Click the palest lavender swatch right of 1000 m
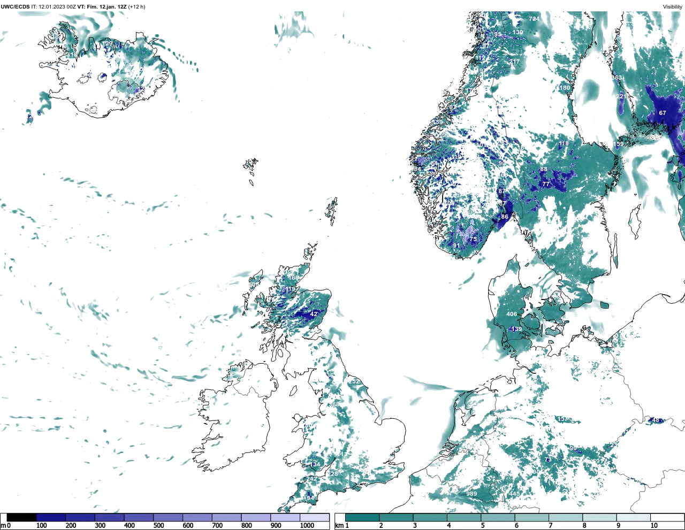The width and height of the screenshot is (685, 530). (x=314, y=517)
